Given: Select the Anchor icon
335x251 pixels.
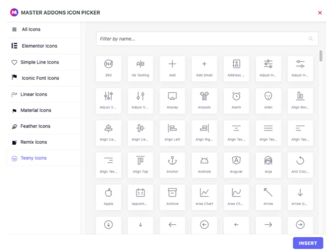Looking at the screenshot, I should tap(172, 165).
